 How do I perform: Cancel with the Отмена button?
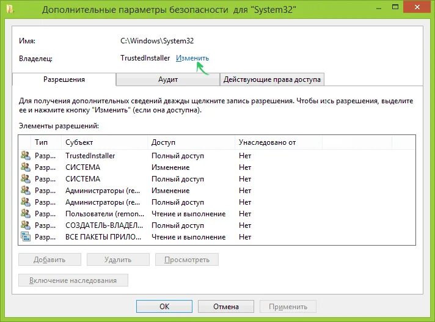tap(226, 307)
